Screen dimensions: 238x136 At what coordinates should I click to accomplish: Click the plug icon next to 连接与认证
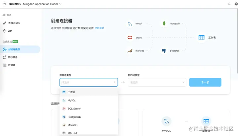click(5, 23)
